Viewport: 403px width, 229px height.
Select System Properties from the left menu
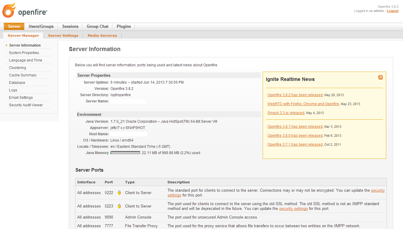(x=24, y=53)
